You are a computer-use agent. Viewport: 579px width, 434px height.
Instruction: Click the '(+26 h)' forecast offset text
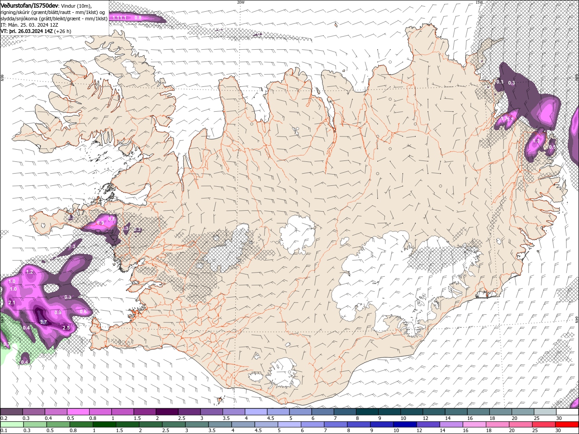(62, 32)
